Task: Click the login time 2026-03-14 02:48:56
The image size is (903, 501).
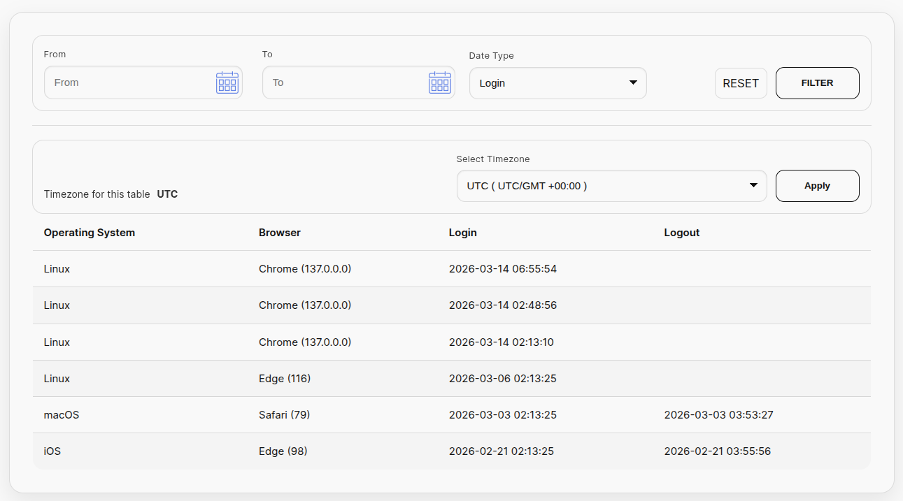Action: click(502, 305)
